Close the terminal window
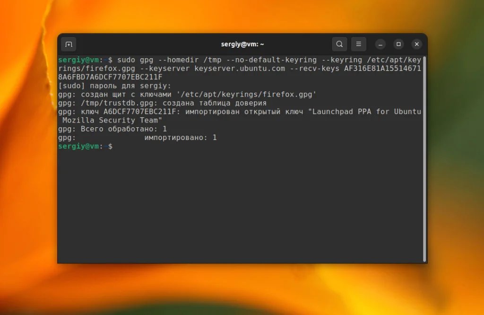Image resolution: width=484 pixels, height=315 pixels. (x=416, y=44)
